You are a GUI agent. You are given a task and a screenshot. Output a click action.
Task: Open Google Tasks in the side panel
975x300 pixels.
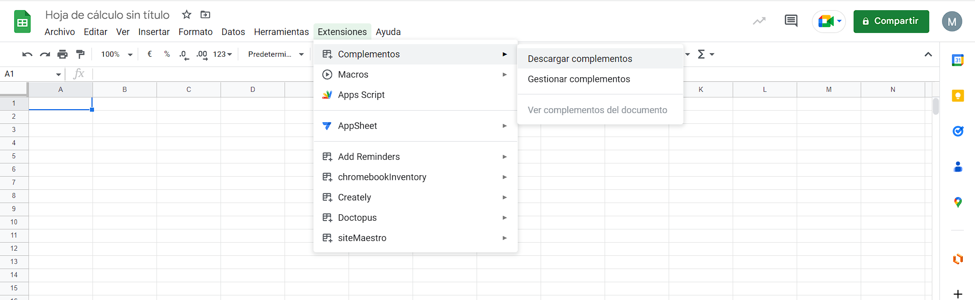pyautogui.click(x=958, y=131)
